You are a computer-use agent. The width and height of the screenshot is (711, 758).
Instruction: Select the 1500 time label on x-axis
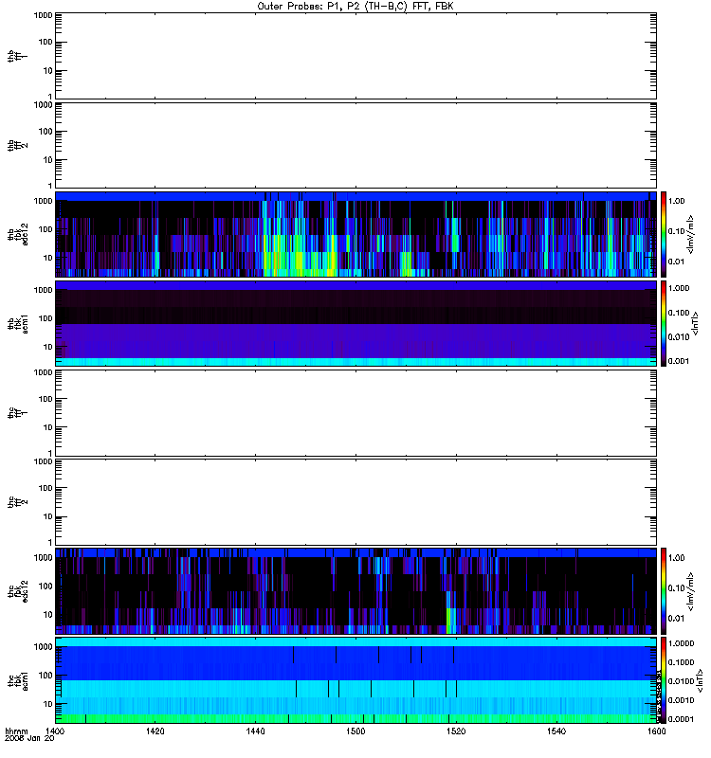tap(355, 731)
